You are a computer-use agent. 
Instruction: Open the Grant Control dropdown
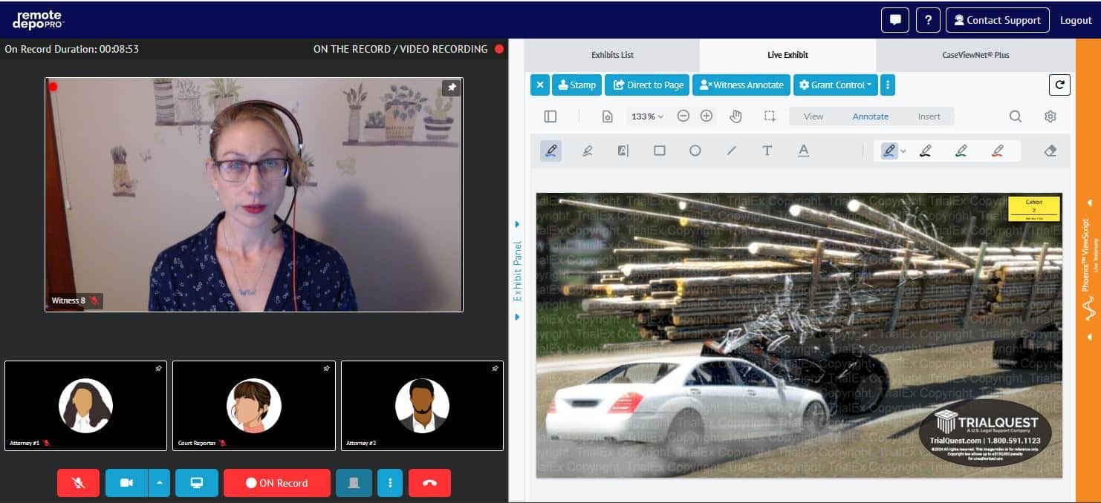836,85
